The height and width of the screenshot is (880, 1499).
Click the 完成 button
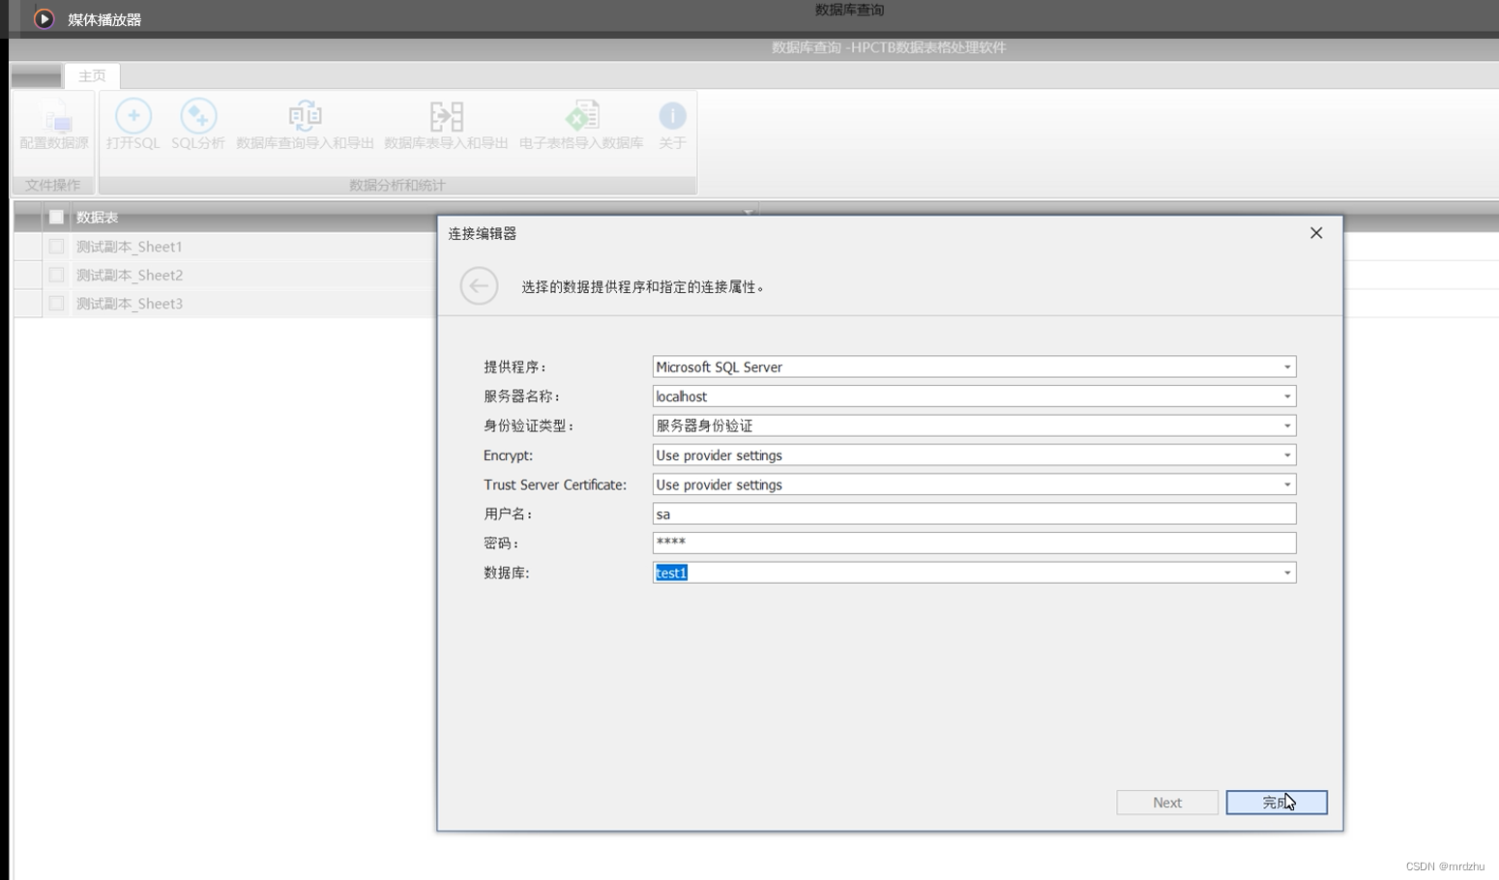1276,802
